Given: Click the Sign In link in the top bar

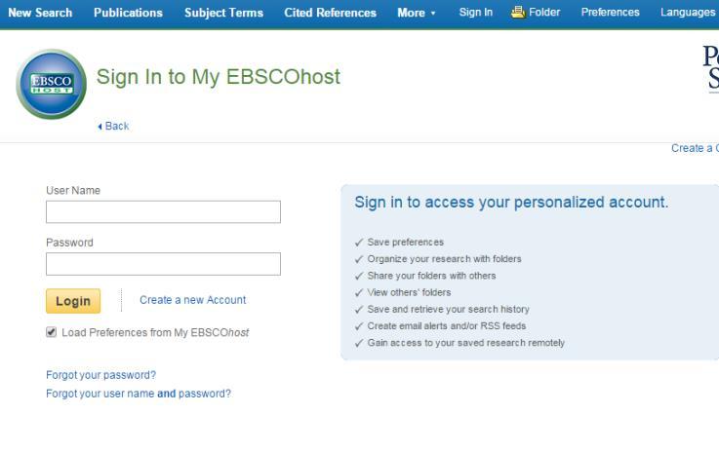Looking at the screenshot, I should point(475,13).
